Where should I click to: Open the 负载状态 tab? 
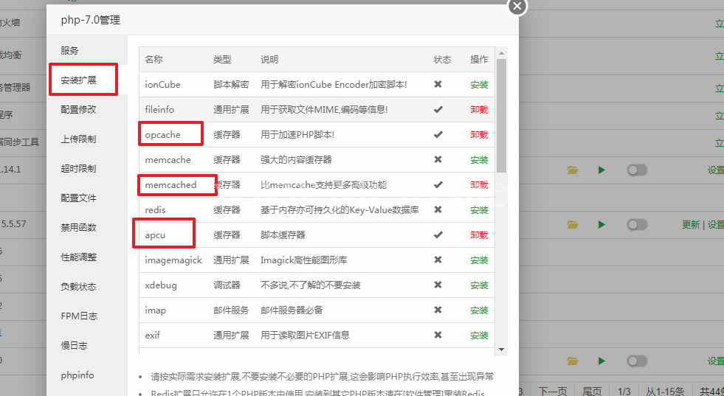click(78, 287)
